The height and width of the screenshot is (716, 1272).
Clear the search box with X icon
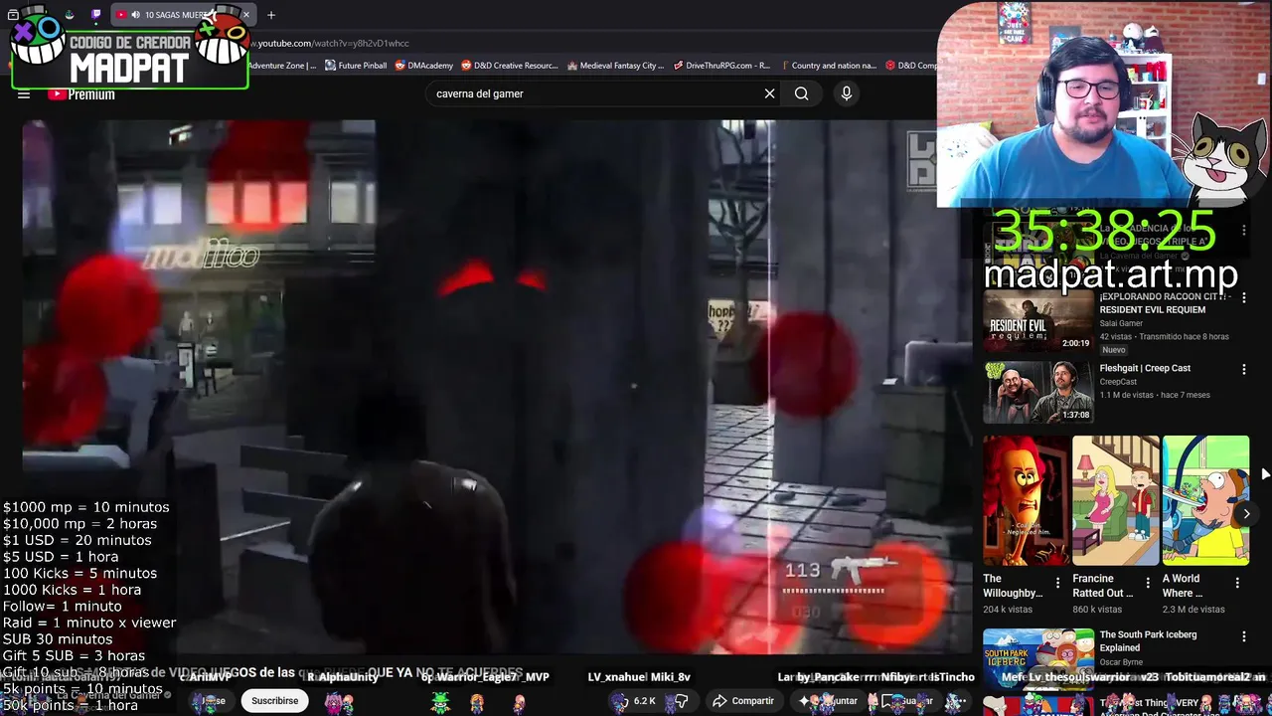pyautogui.click(x=769, y=93)
